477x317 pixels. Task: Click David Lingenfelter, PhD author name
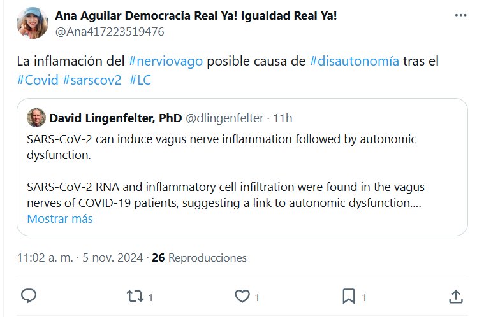tap(115, 118)
